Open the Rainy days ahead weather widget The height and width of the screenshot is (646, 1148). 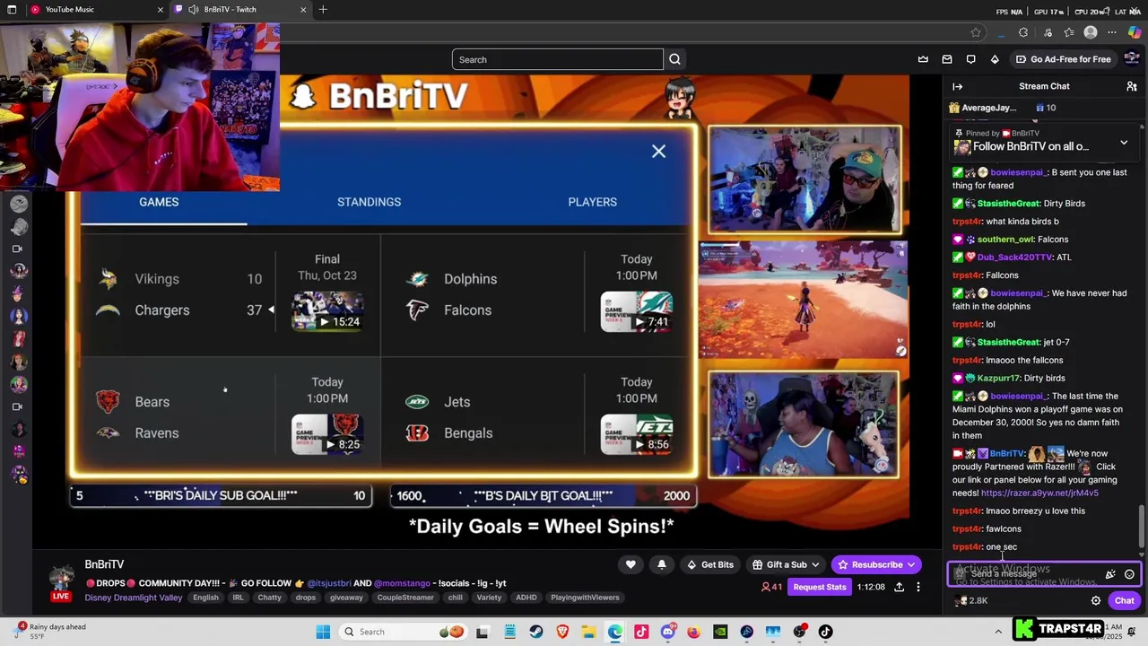(49, 632)
